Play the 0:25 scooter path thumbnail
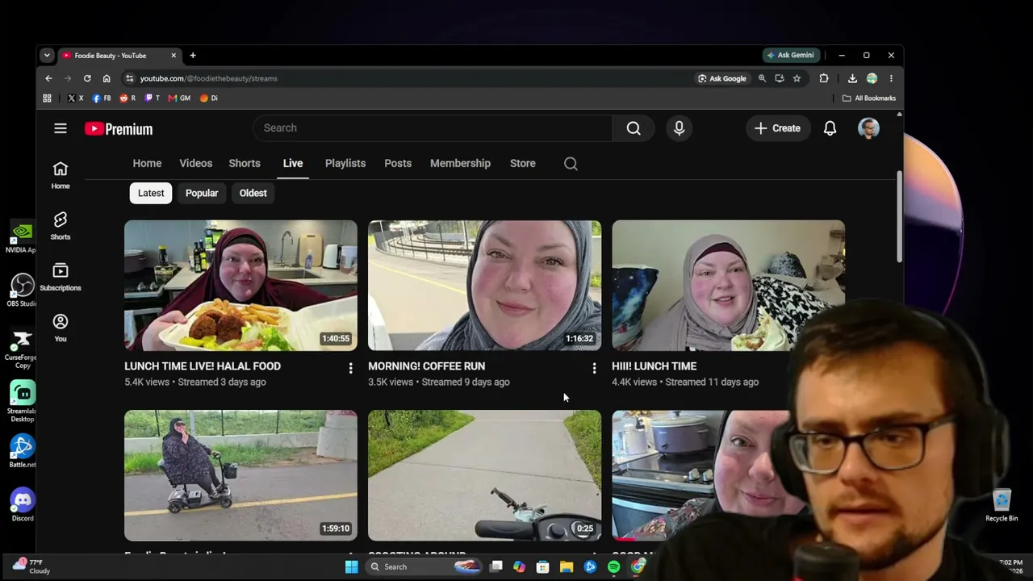This screenshot has height=581, width=1033. pos(484,475)
